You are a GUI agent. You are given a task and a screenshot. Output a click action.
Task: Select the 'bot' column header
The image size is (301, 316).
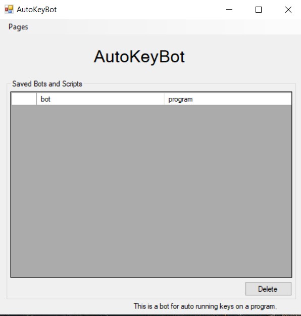101,99
